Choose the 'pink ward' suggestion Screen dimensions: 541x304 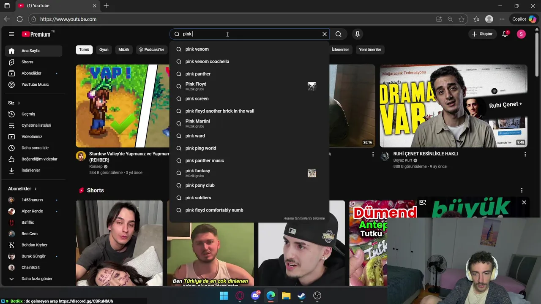coord(249,136)
